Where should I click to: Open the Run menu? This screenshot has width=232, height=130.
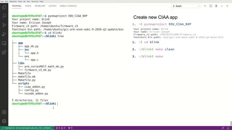(x=29, y=1)
